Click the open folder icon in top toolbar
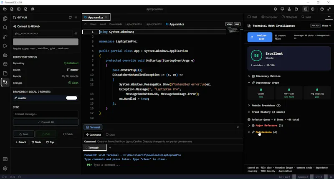Screen dimensions: 334x179 point(5,9)
